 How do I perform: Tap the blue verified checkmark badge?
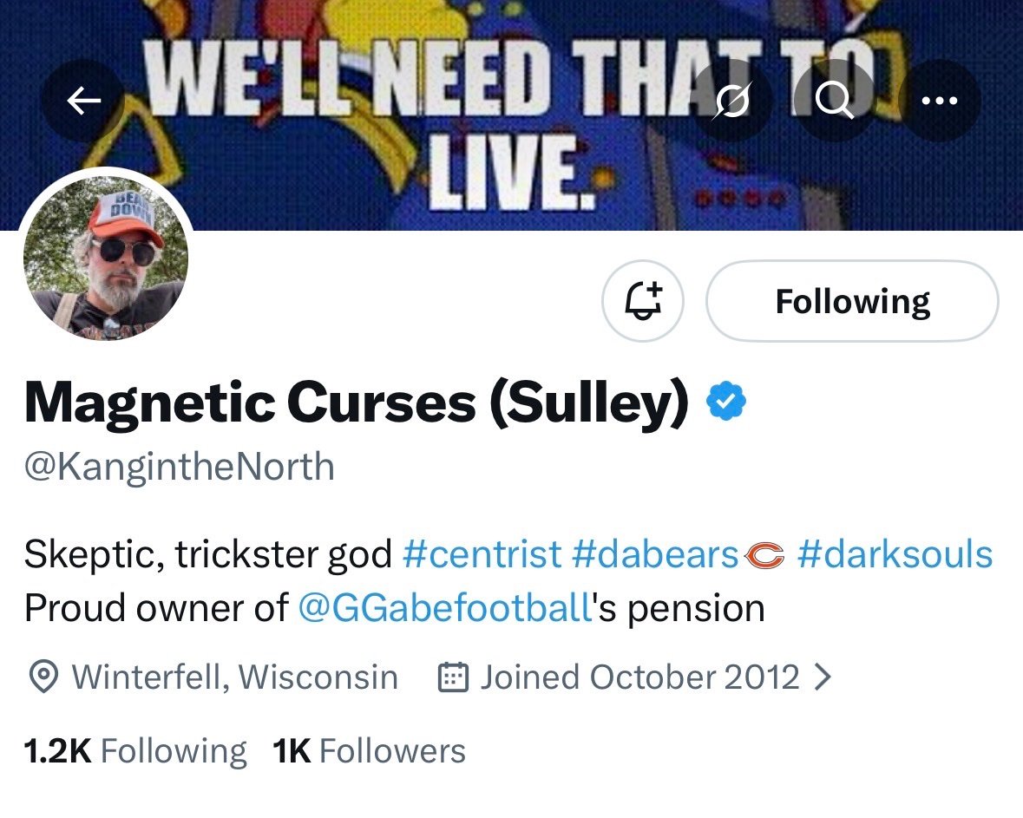point(727,402)
